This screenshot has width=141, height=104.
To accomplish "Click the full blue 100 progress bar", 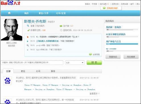I will point(122,44).
